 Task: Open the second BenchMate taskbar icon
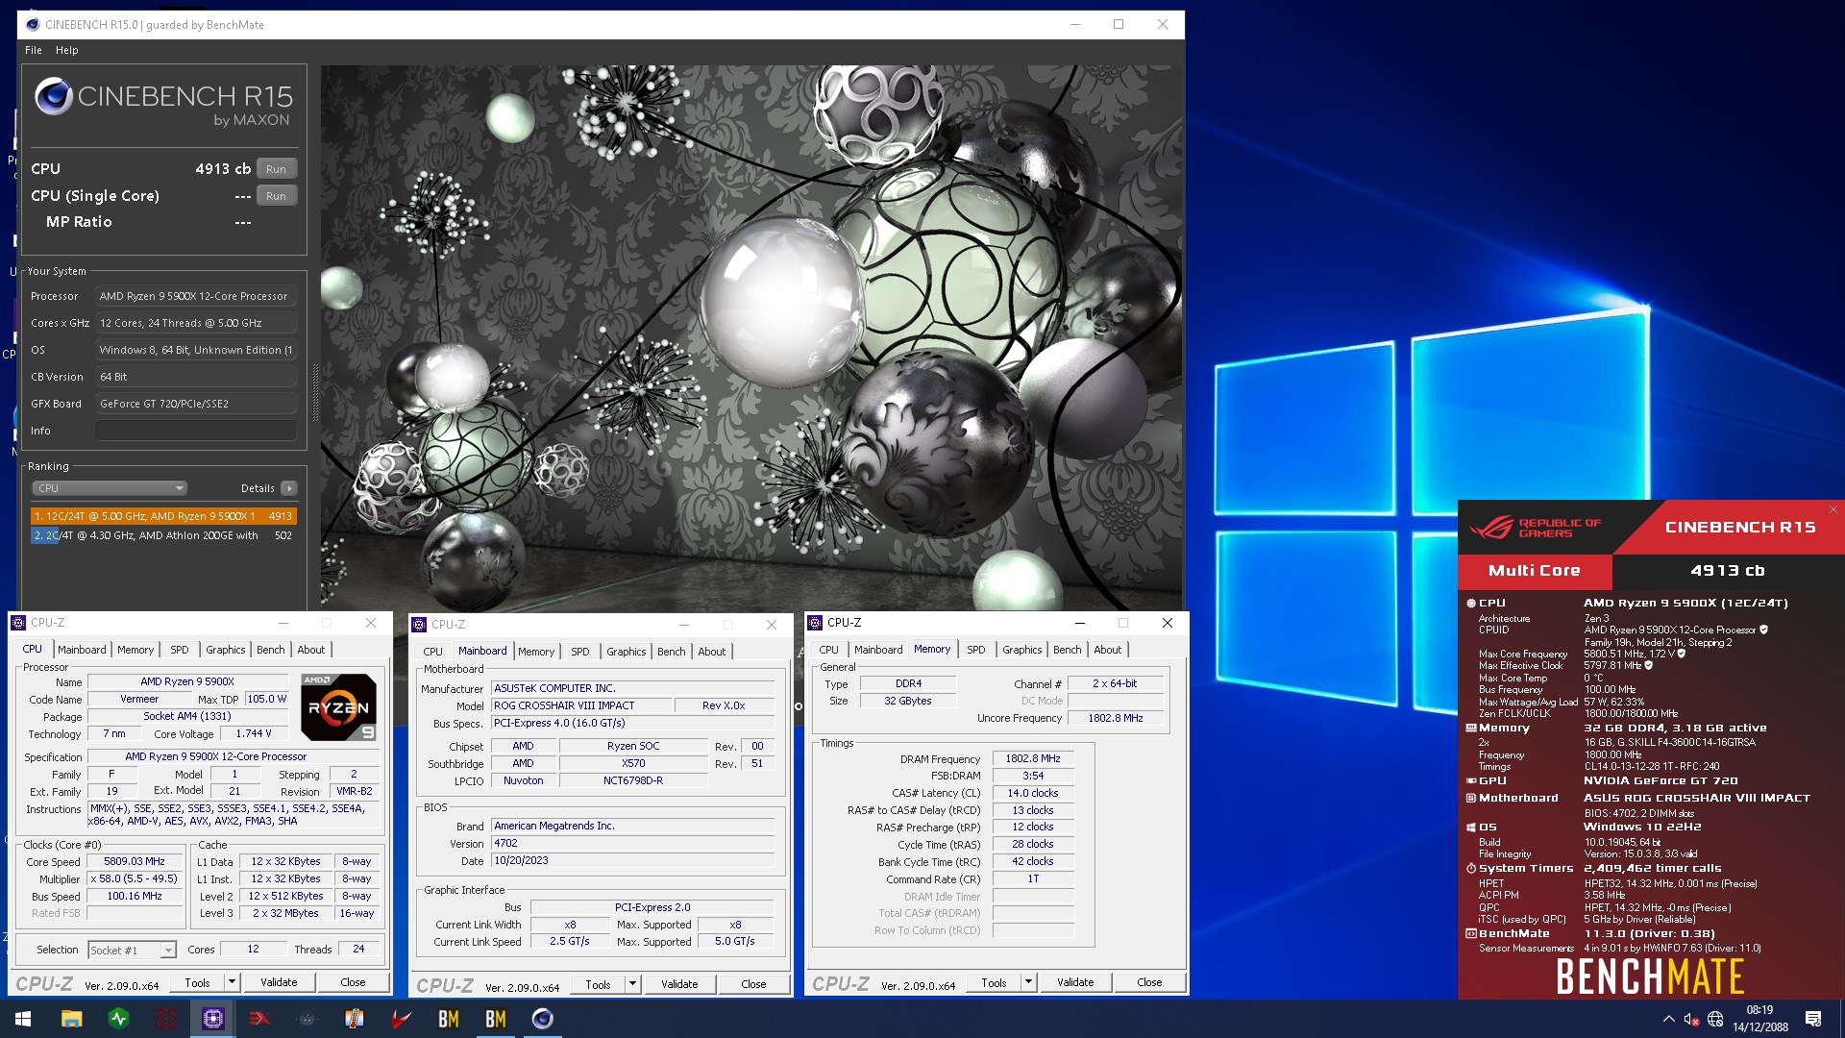tap(496, 1019)
